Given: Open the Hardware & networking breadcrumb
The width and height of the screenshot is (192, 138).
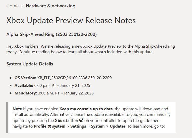Looking at the screenshot, I should [x=50, y=6].
